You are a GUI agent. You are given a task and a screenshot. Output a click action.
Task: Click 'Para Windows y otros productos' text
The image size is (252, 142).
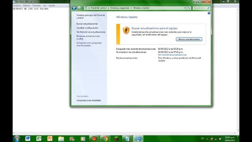click(x=180, y=59)
